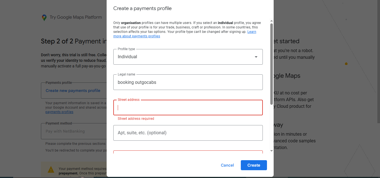
Task: Select the Individual profile type value
Action: tap(128, 57)
